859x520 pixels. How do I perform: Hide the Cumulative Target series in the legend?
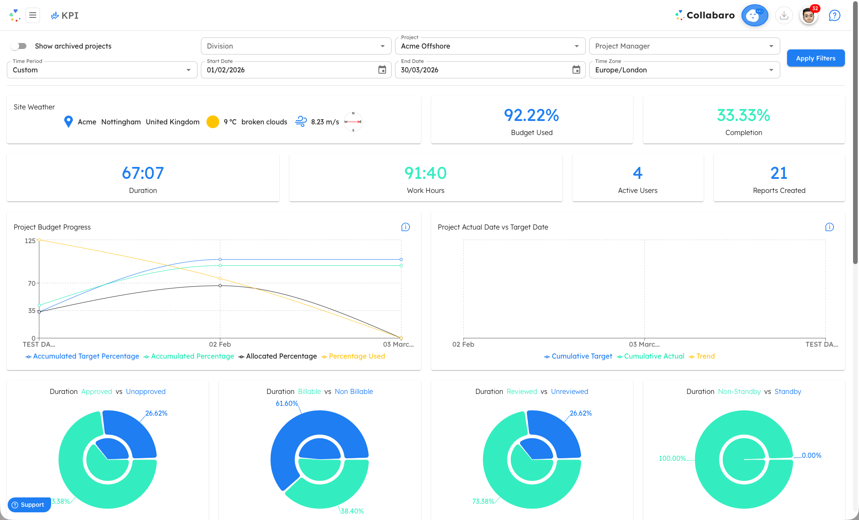click(581, 356)
